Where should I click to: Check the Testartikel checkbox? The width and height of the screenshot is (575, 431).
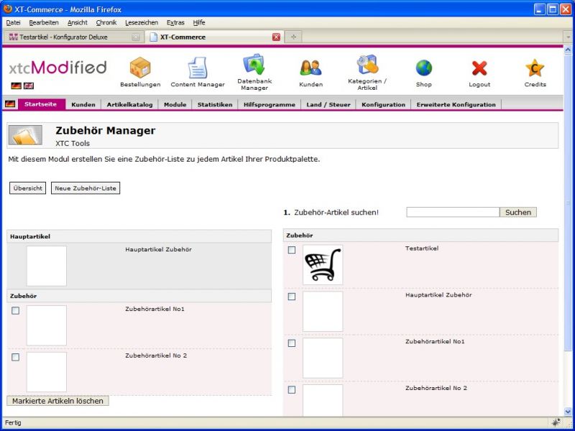(x=292, y=250)
